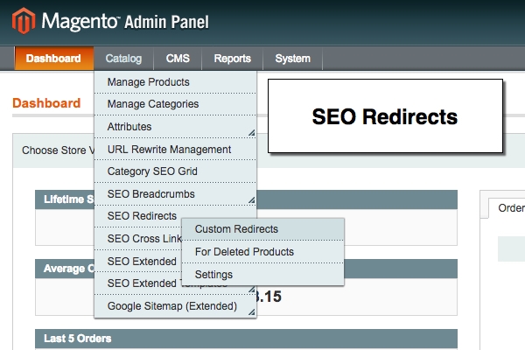Click the Magento Admin Panel title

coord(125,21)
